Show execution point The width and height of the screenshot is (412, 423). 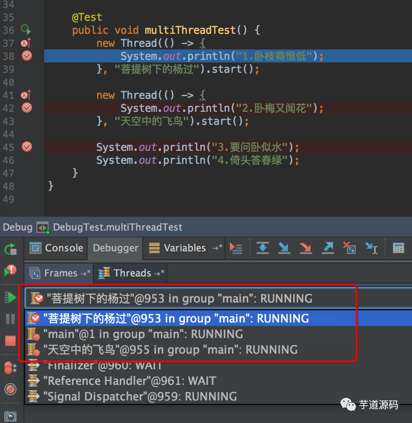(235, 248)
